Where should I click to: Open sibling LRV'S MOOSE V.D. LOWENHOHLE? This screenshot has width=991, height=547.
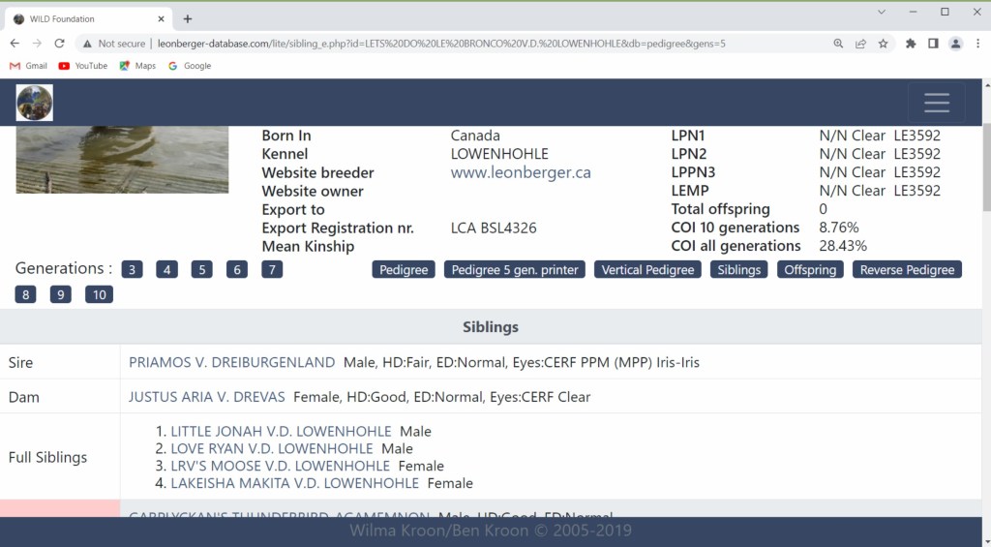click(280, 466)
